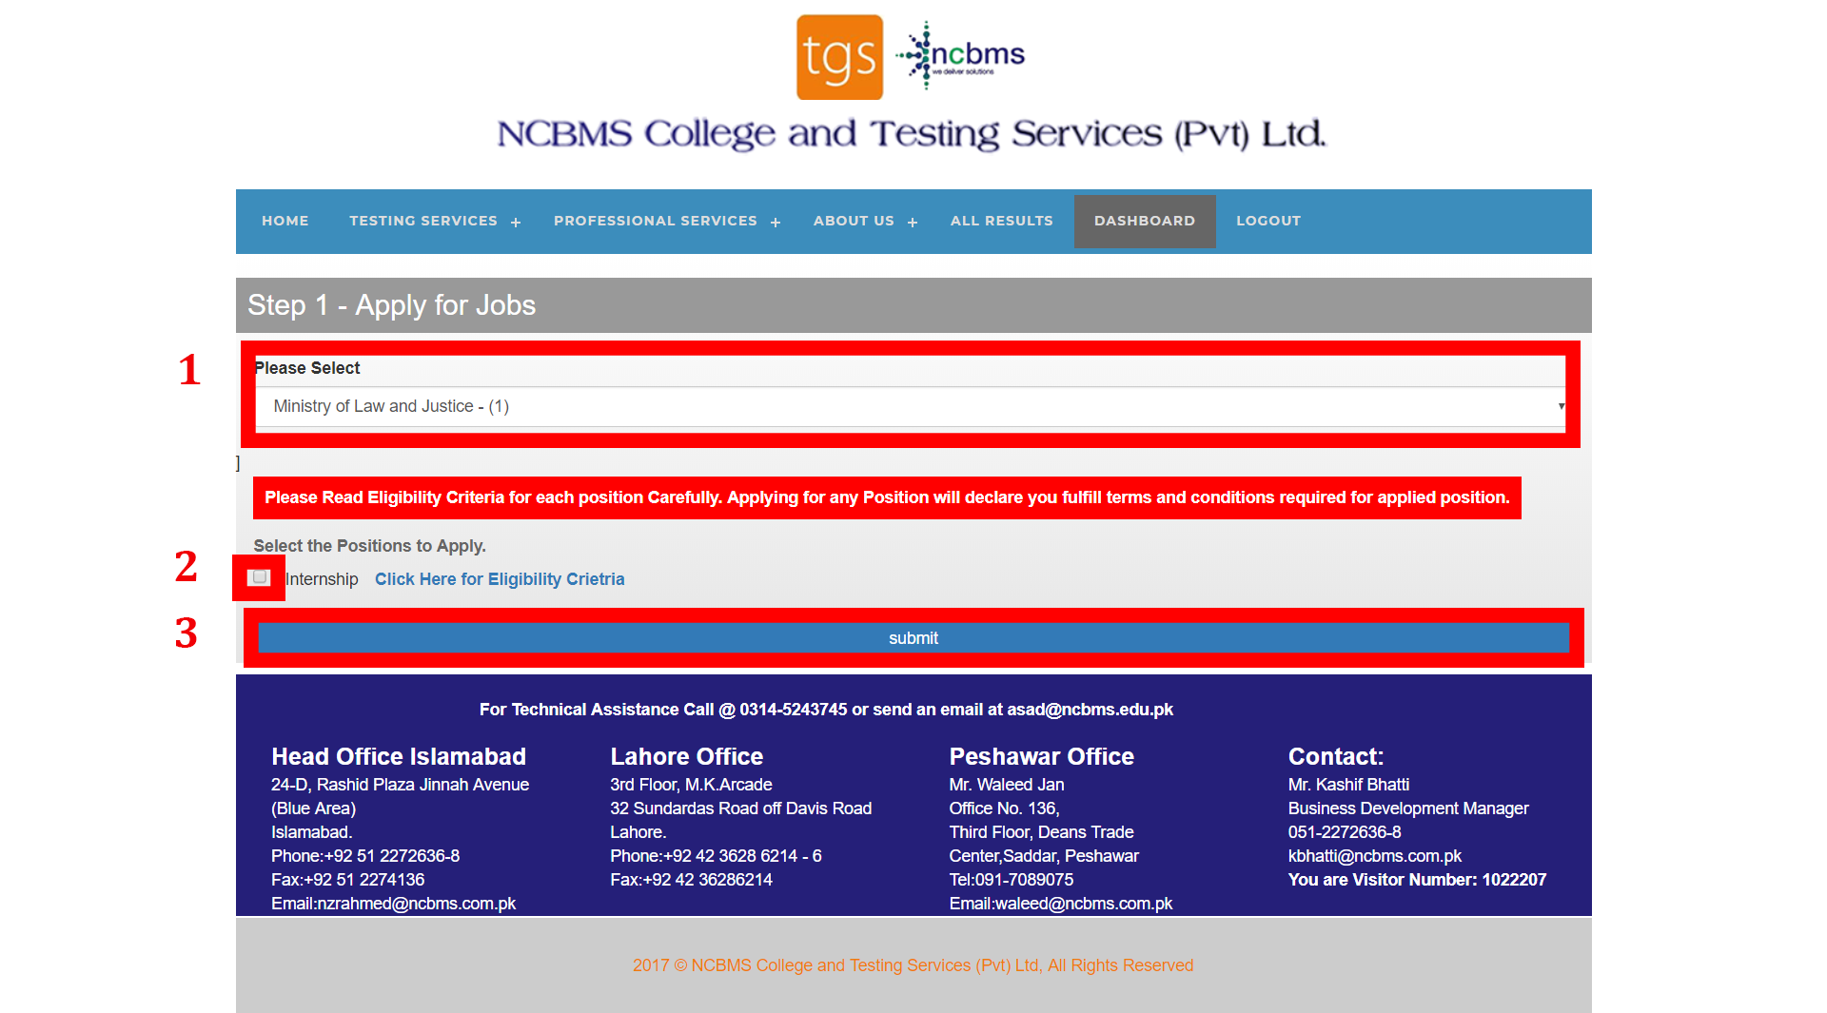
Task: Click the Contact: heading
Action: point(1336,756)
